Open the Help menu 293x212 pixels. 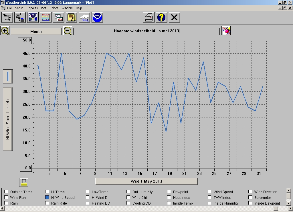click(x=79, y=8)
